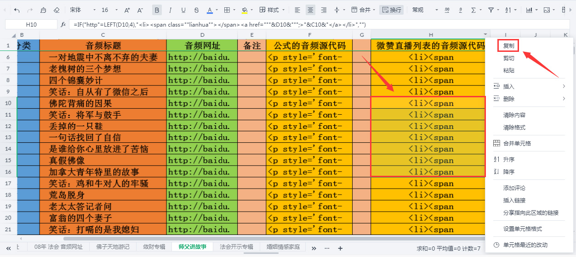The width and height of the screenshot is (576, 257).
Task: Toggle strikethrough formatting
Action: pyautogui.click(x=197, y=10)
